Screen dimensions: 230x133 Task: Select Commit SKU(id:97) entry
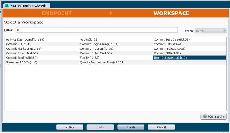coord(167,53)
